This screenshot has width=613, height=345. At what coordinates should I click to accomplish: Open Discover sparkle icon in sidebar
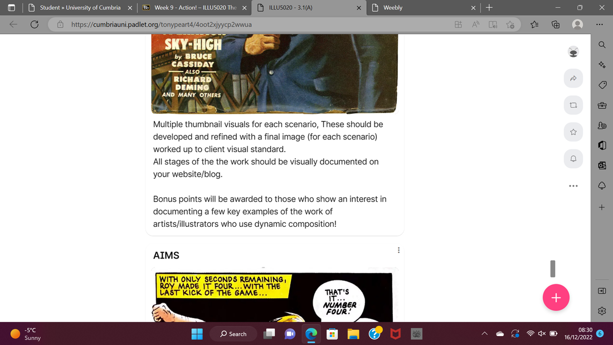pyautogui.click(x=602, y=65)
